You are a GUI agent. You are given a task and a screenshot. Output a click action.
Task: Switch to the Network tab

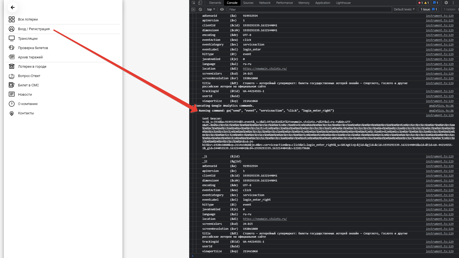tap(265, 3)
